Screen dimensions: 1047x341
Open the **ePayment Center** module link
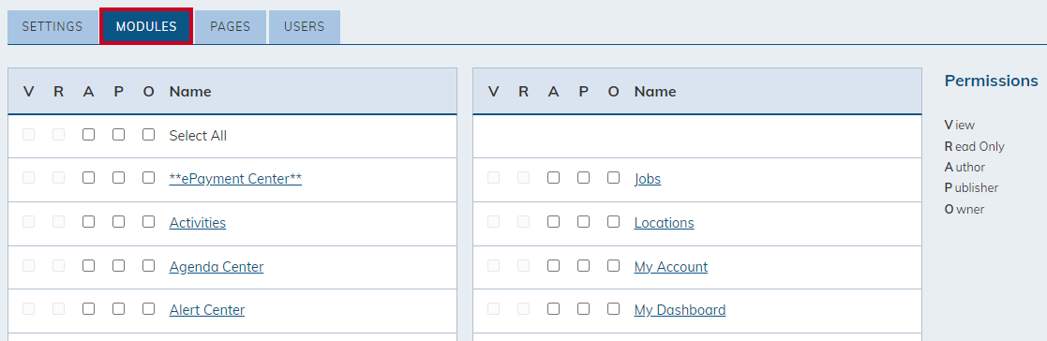[x=235, y=179]
